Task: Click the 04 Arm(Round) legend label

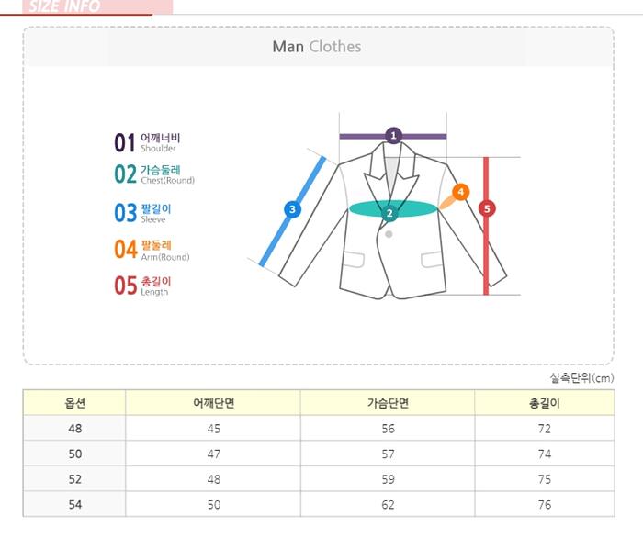Action: [x=152, y=249]
